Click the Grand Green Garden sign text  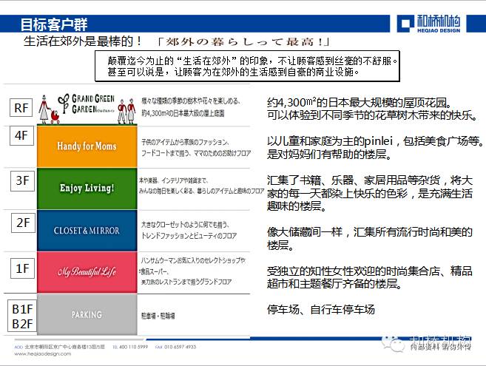pyautogui.click(x=93, y=104)
